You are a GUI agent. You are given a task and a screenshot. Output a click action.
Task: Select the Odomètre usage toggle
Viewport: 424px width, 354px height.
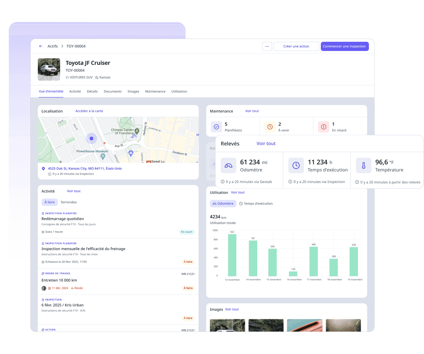[223, 204]
